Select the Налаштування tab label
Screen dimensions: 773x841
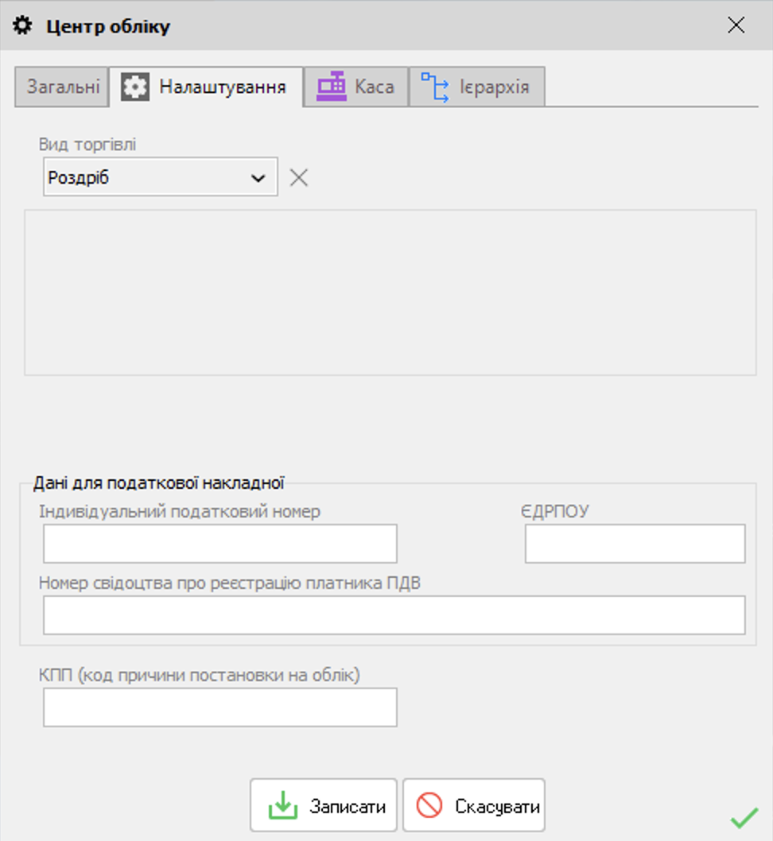(x=223, y=87)
